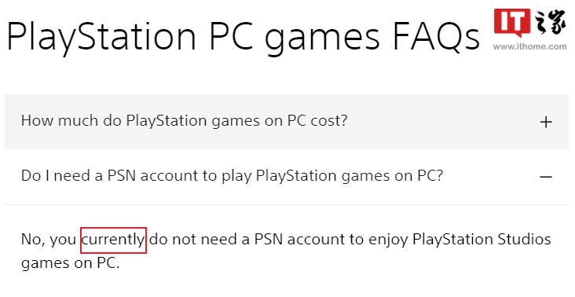The width and height of the screenshot is (575, 297).
Task: Collapse 'Do I need a PSN account' question
Action: tap(233, 176)
